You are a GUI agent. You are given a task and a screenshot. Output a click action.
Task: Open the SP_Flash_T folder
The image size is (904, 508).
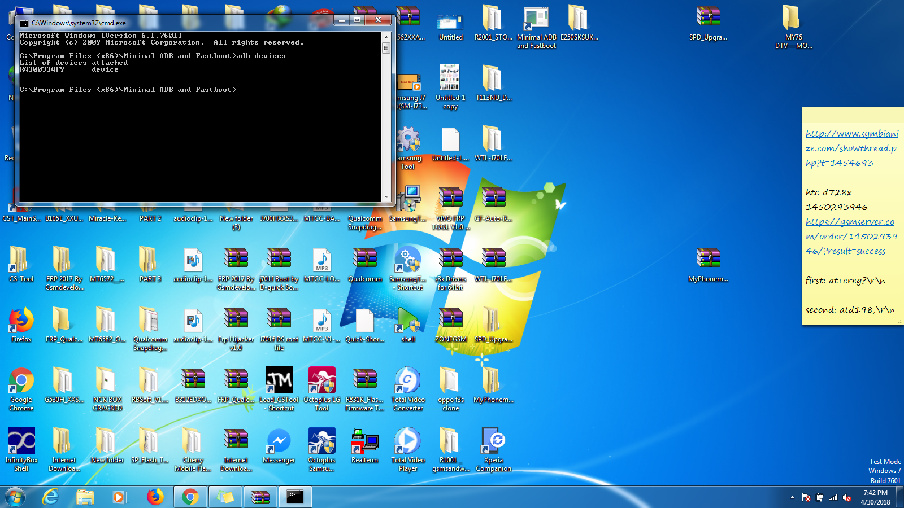click(150, 446)
